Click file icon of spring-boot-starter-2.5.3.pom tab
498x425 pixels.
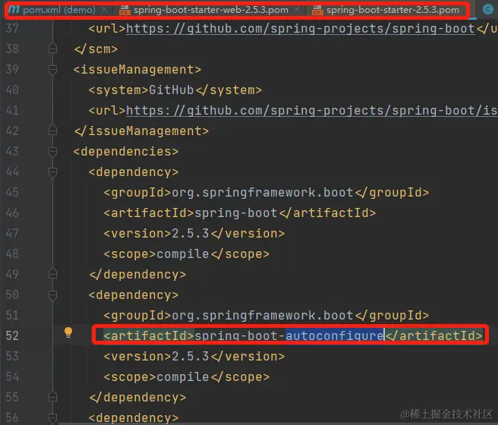click(317, 10)
